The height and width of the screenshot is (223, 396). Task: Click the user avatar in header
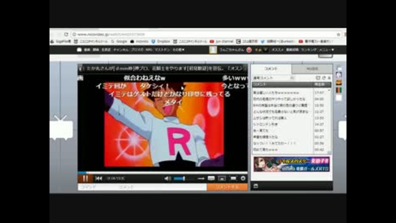[213, 50]
